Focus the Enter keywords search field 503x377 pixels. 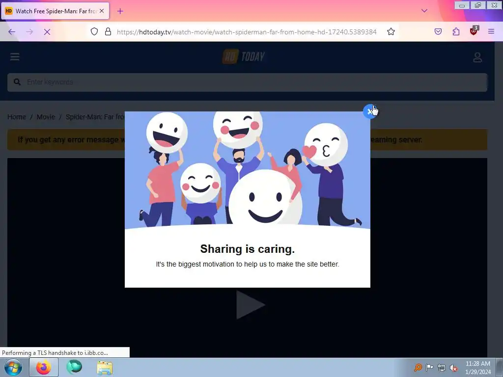[x=248, y=82]
